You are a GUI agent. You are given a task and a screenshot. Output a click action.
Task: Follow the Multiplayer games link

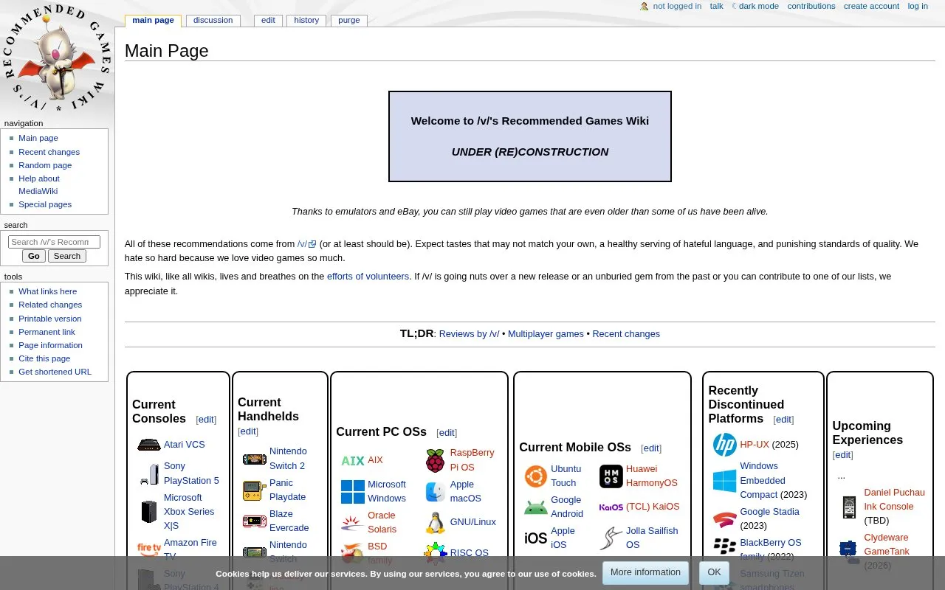point(546,334)
